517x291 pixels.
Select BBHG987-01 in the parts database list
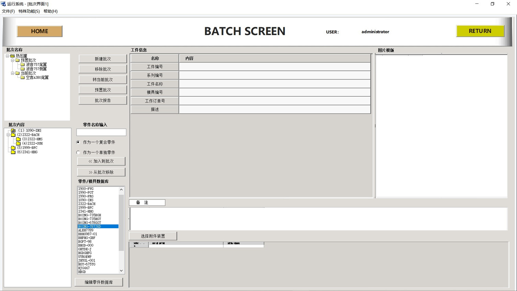point(88,234)
